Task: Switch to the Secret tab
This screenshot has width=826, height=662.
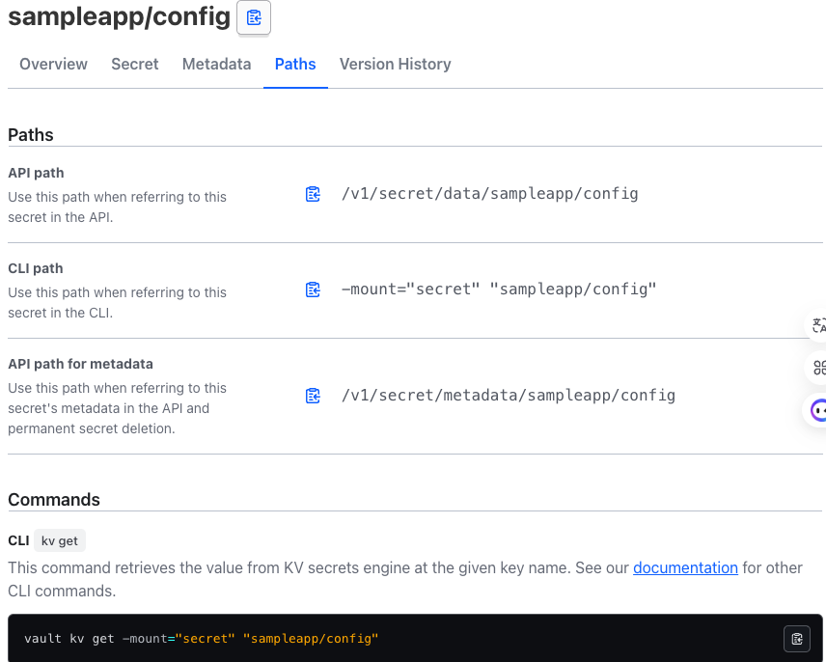Action: tap(135, 65)
